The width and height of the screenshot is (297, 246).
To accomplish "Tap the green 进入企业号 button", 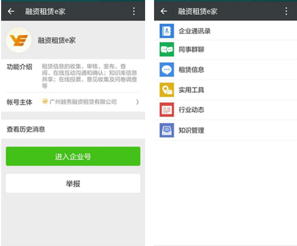I will [73, 156].
